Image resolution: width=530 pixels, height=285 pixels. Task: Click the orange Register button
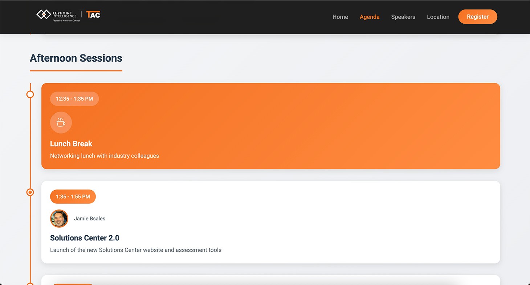coord(478,17)
